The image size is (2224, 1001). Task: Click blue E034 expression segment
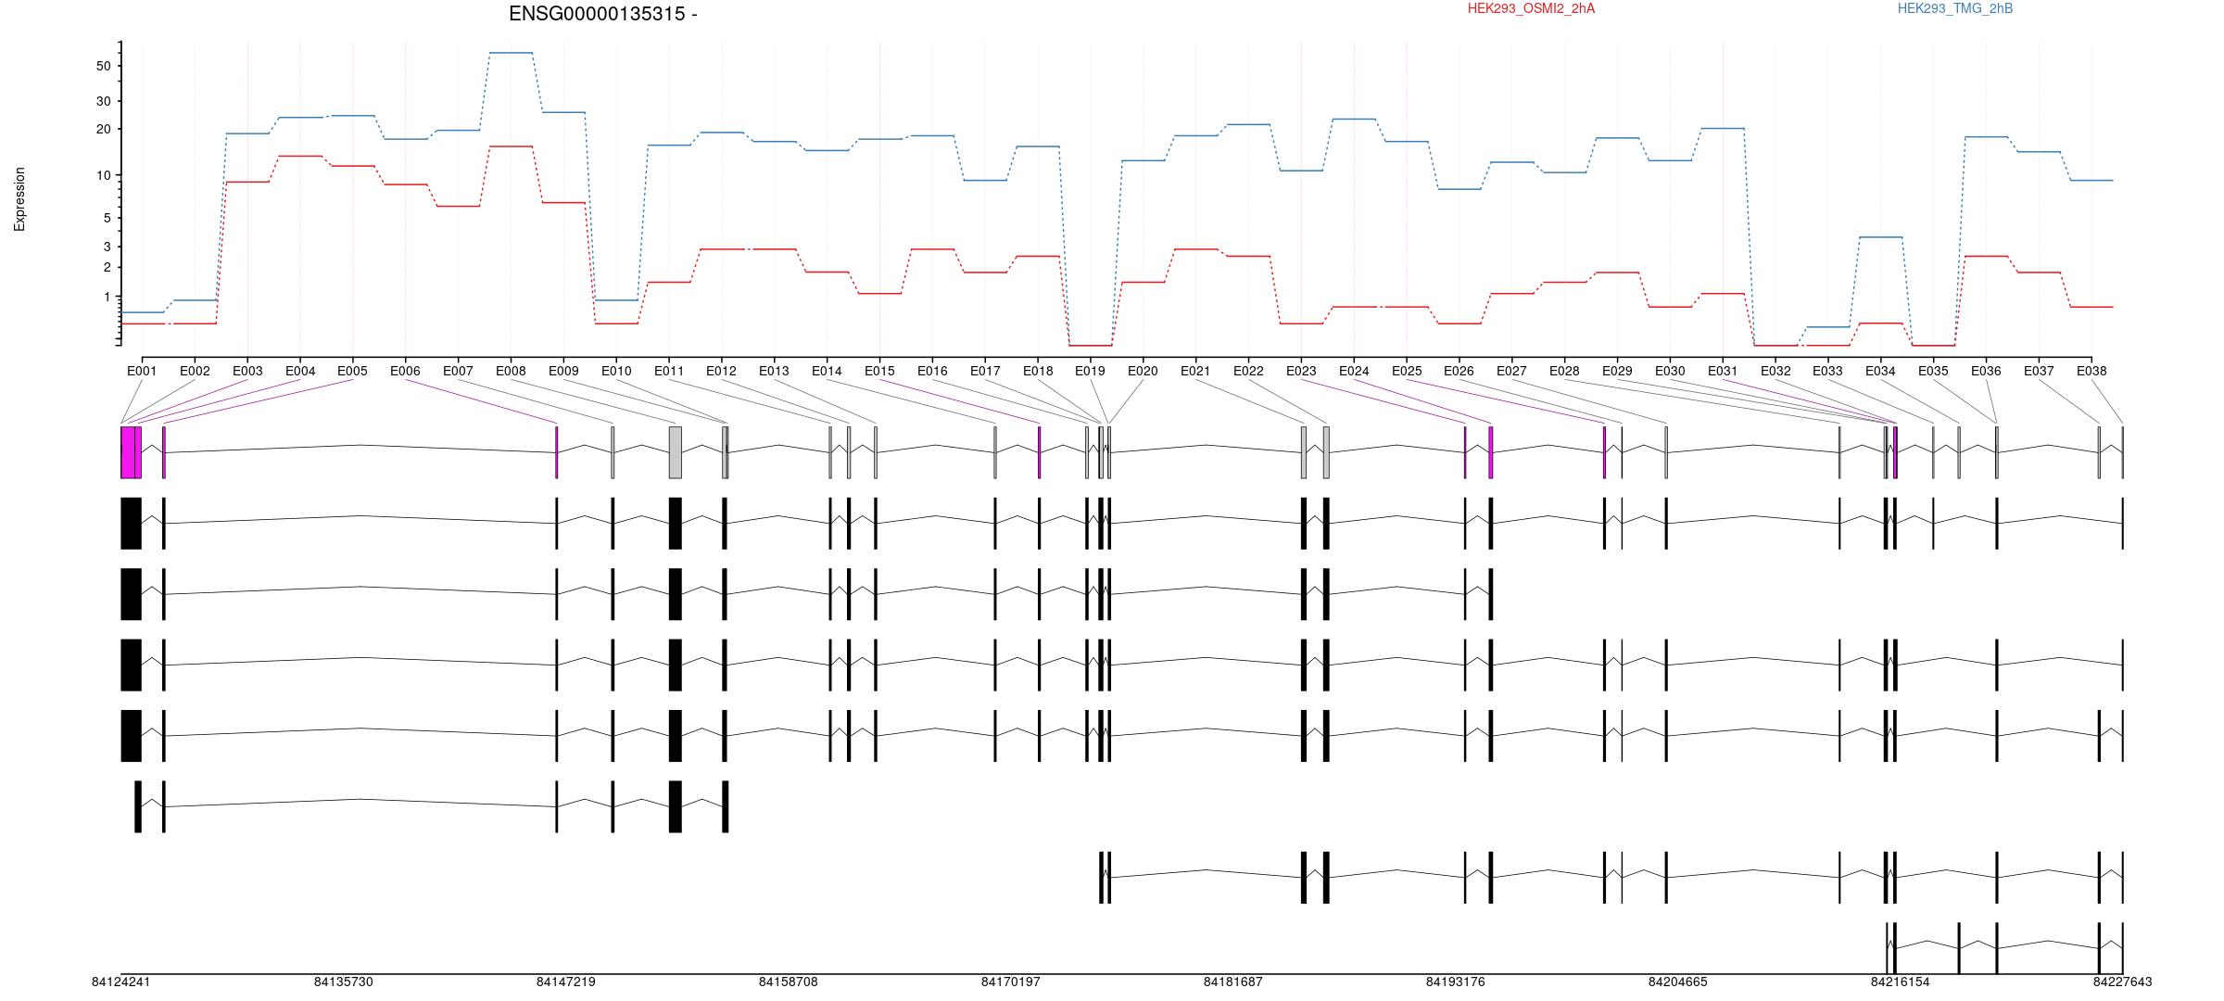(x=1880, y=237)
